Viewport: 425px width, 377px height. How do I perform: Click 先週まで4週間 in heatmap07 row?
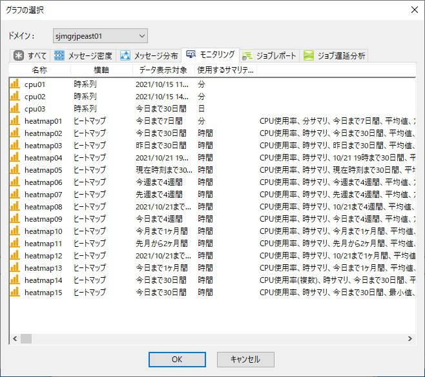coord(159,194)
